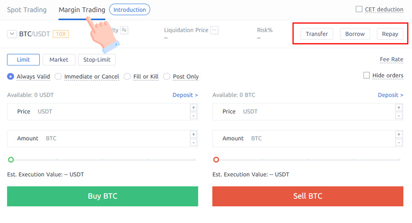Choose the Post Only radio option
Image resolution: width=412 pixels, height=223 pixels.
coord(167,76)
